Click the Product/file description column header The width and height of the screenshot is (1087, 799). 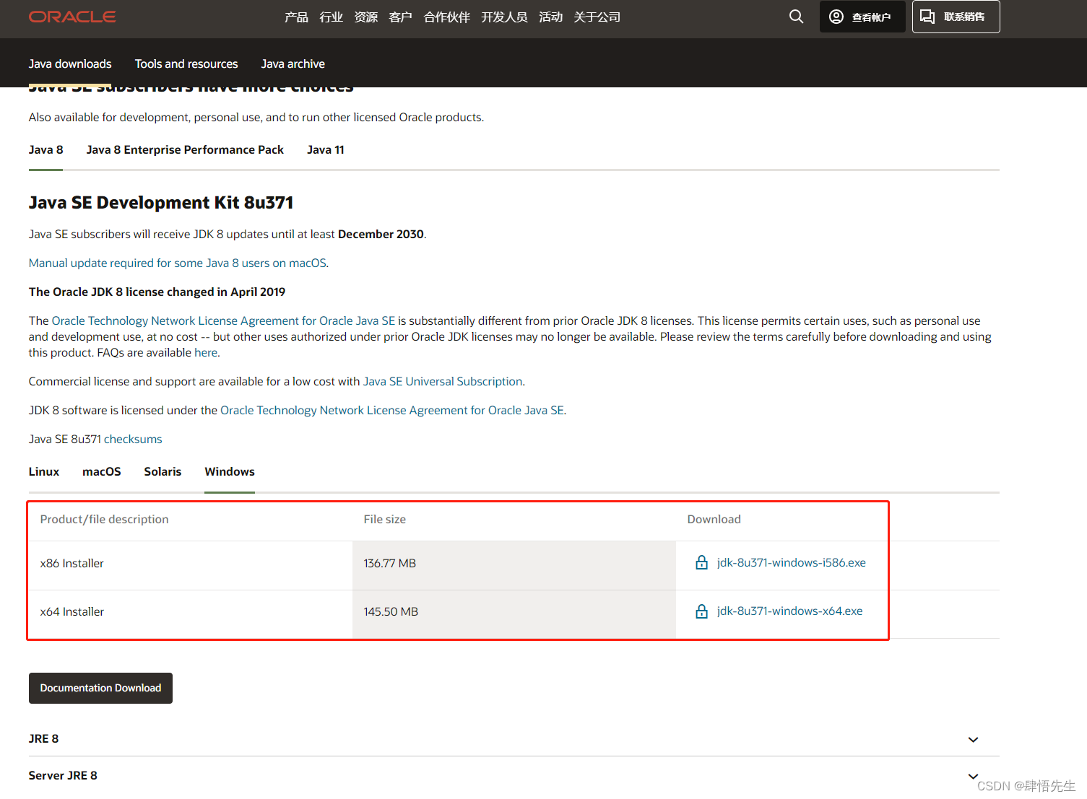(104, 519)
